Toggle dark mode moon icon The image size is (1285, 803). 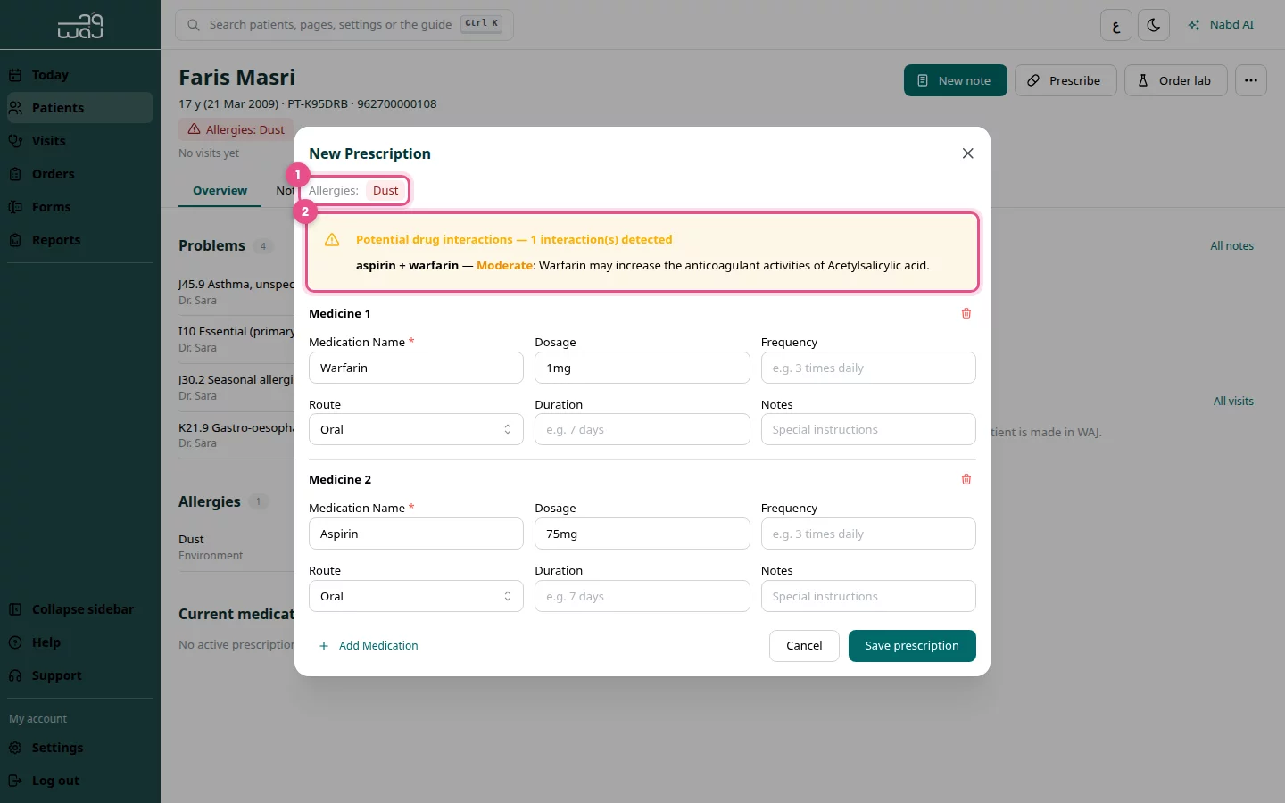[x=1154, y=25]
